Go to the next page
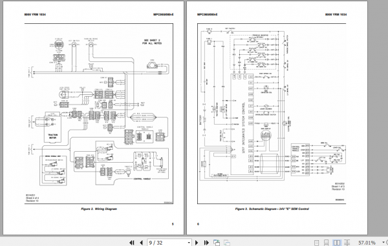 click(197, 243)
